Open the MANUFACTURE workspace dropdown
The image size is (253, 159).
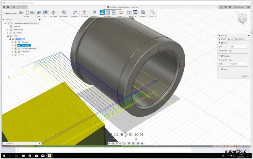11,14
